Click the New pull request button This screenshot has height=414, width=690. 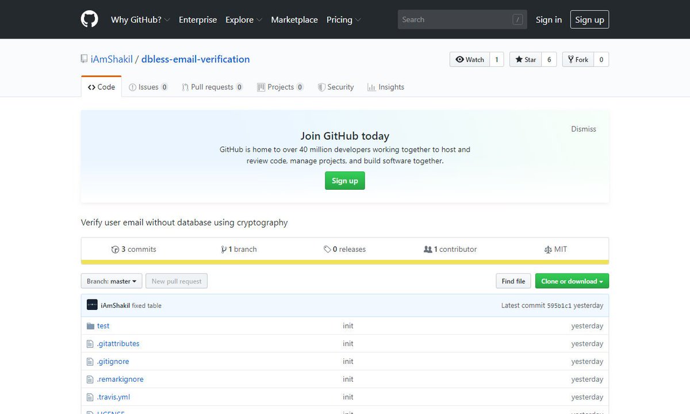(177, 281)
